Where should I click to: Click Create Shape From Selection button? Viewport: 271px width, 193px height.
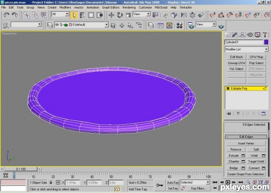pos(246,174)
